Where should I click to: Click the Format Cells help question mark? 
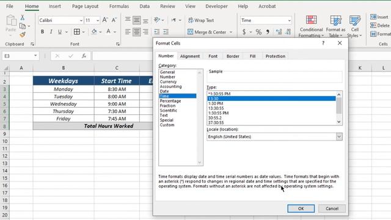pos(323,43)
